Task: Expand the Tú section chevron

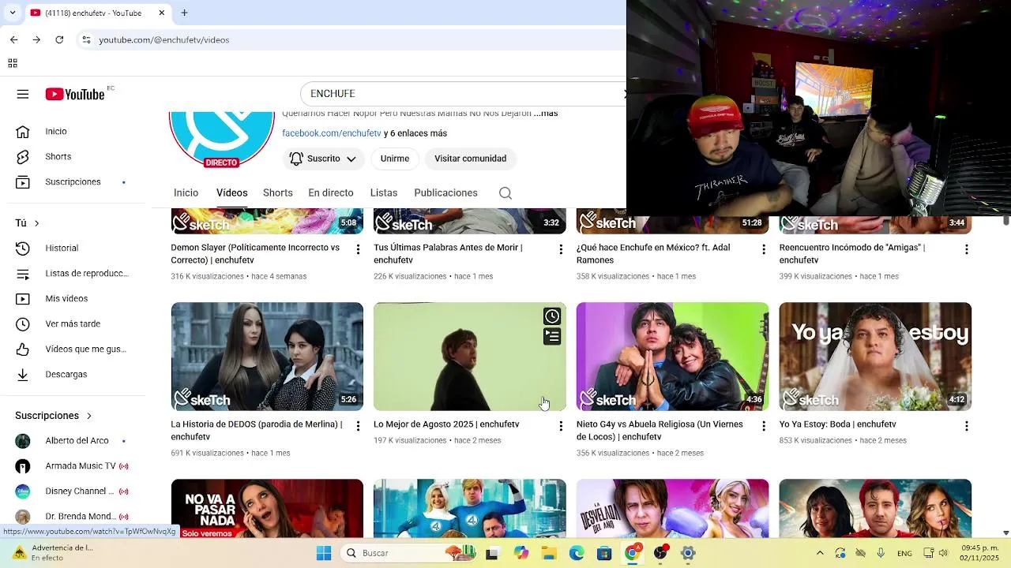Action: (36, 223)
